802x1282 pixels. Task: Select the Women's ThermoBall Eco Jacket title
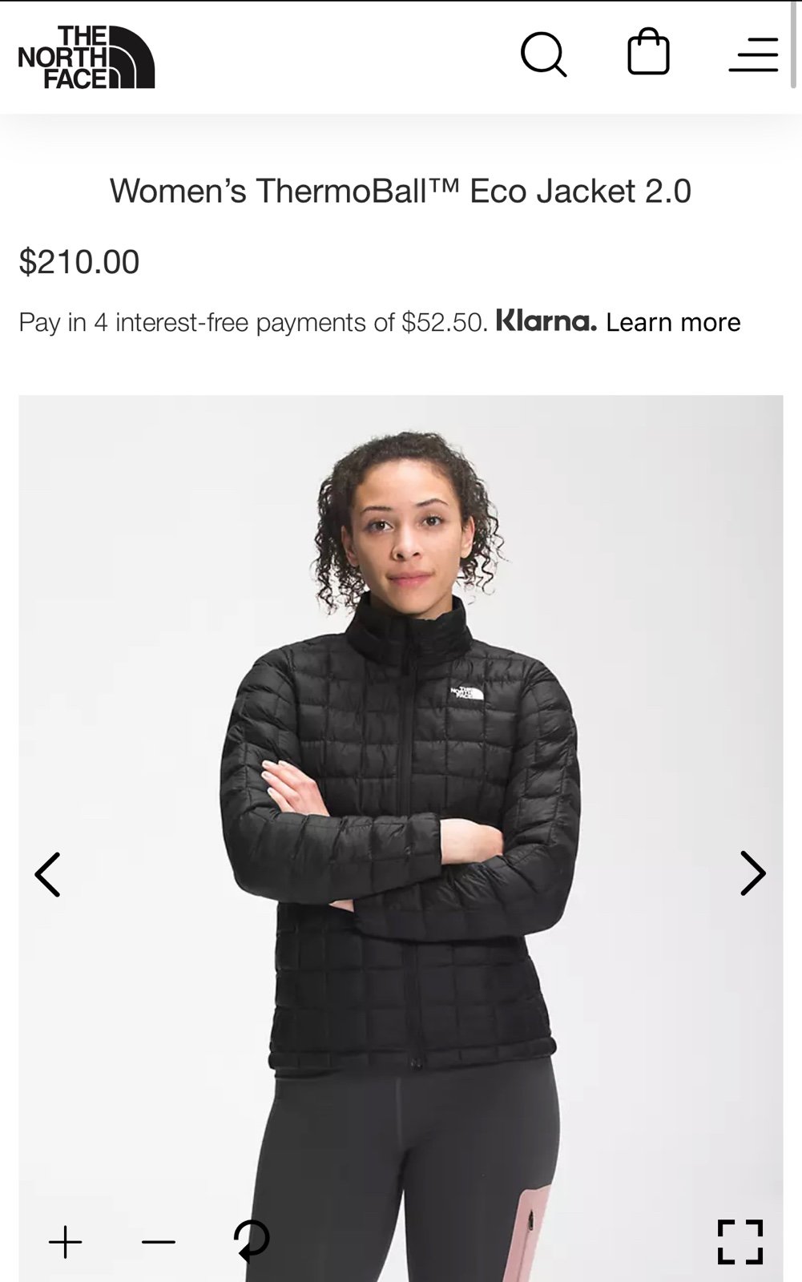[401, 191]
